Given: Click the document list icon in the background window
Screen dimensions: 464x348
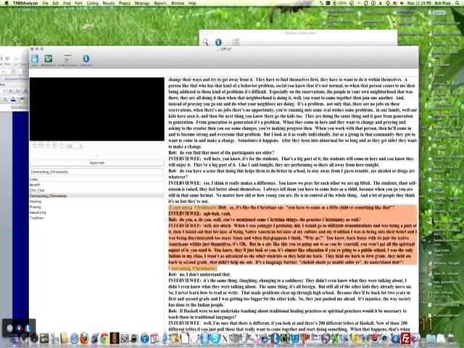Looking at the screenshot, I should (x=236, y=42).
